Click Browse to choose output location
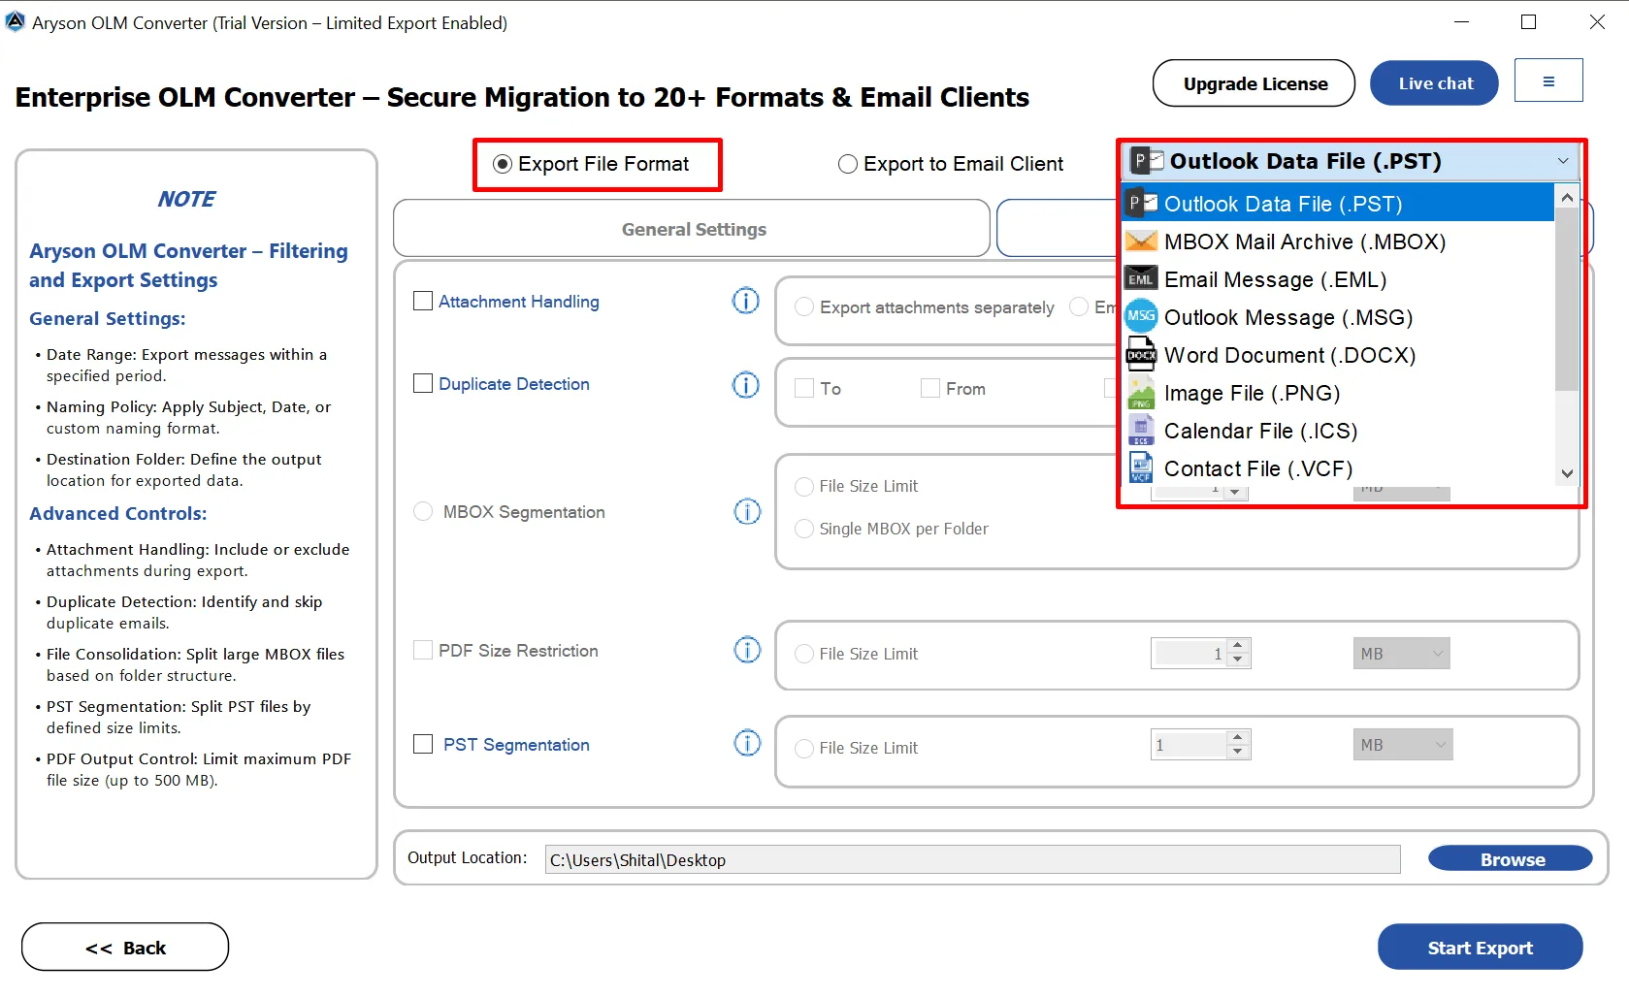Viewport: 1629px width, 998px height. (x=1510, y=859)
